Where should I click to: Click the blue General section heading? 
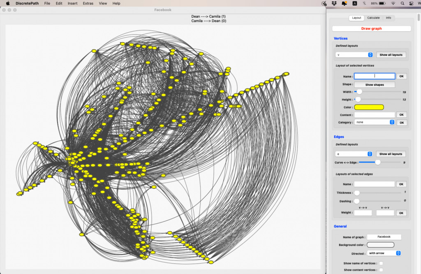340,226
